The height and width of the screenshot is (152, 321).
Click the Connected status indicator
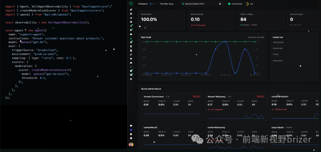pos(235,4)
